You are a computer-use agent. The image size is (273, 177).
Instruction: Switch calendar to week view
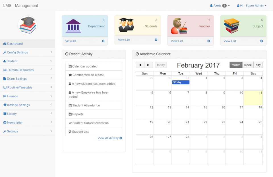tap(248, 65)
